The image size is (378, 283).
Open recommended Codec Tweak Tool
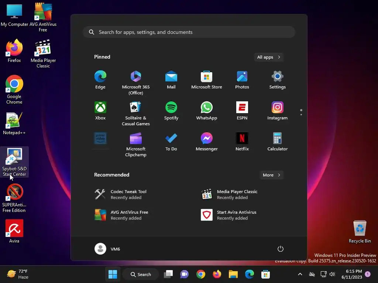[121, 195]
